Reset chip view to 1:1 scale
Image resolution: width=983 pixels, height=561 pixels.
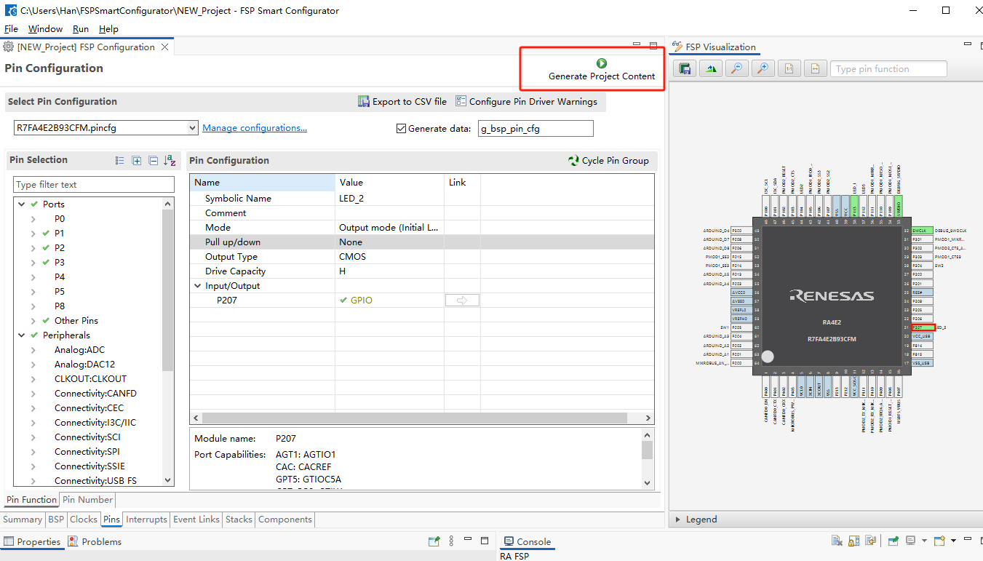click(789, 68)
